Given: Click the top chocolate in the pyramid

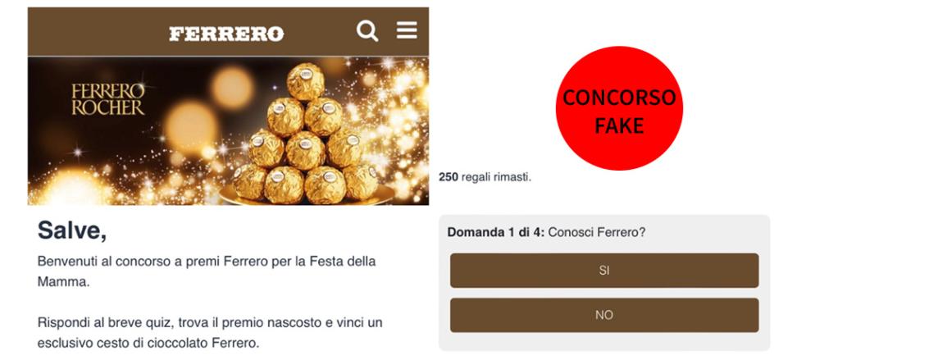Looking at the screenshot, I should click(306, 81).
